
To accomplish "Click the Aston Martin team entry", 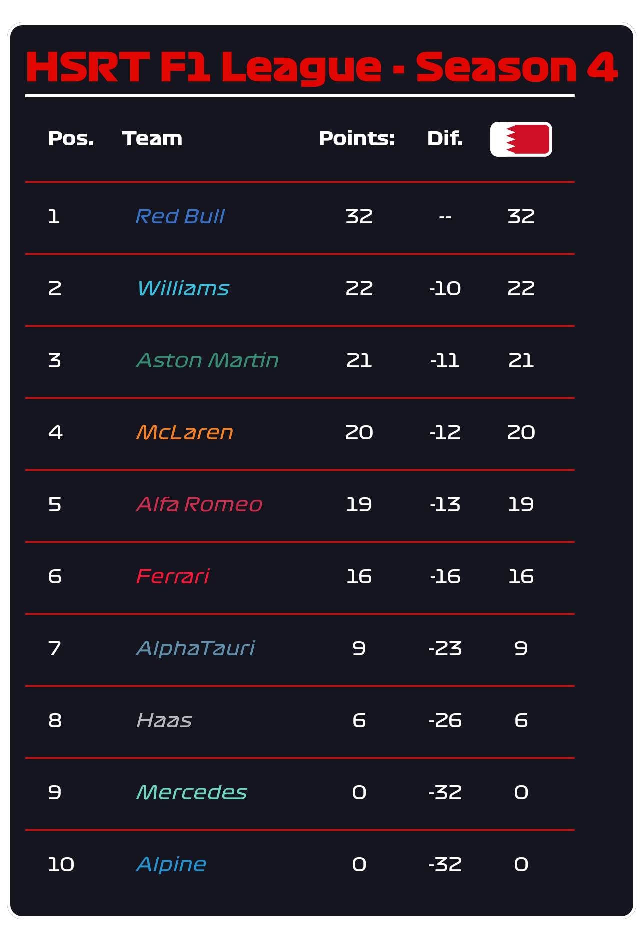I will pos(207,361).
